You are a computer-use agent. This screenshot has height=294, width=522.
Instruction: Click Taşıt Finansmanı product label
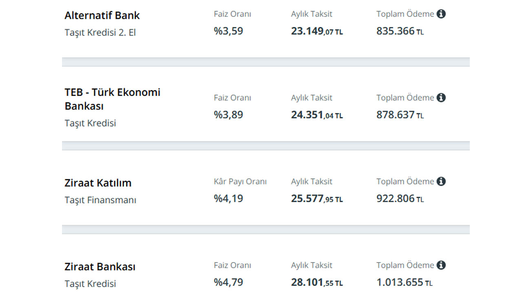coord(100,200)
